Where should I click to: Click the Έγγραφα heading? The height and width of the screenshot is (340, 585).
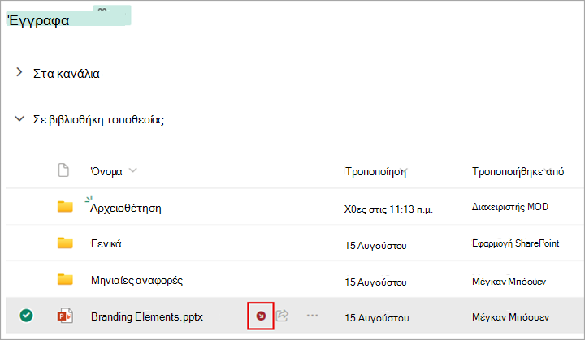click(39, 20)
